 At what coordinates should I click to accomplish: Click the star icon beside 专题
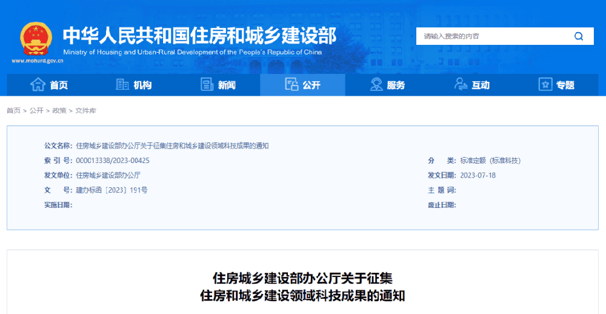545,85
